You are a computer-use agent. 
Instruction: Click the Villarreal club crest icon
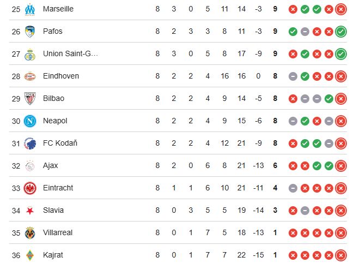(x=29, y=233)
